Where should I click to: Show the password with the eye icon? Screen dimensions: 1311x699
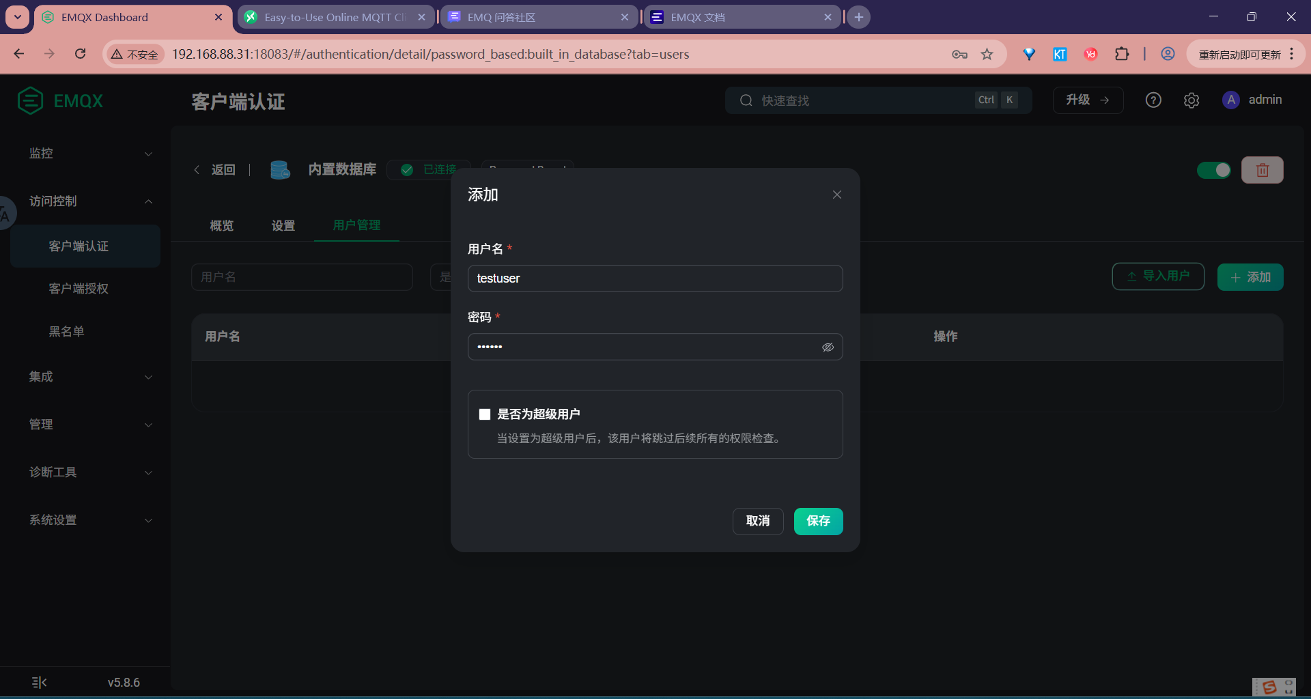coord(828,347)
